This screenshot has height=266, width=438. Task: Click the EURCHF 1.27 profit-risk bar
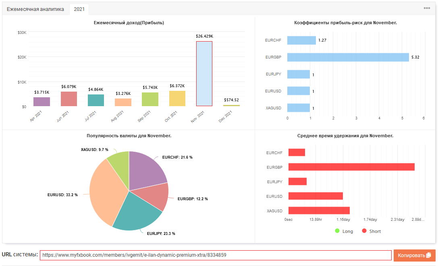[301, 40]
